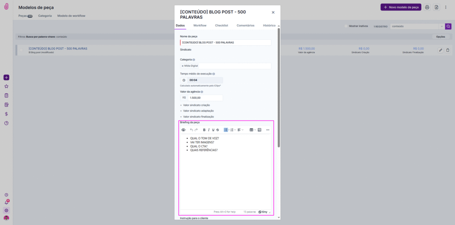Apply underline formatting in briefing editor
455x225 pixels.
(213, 130)
